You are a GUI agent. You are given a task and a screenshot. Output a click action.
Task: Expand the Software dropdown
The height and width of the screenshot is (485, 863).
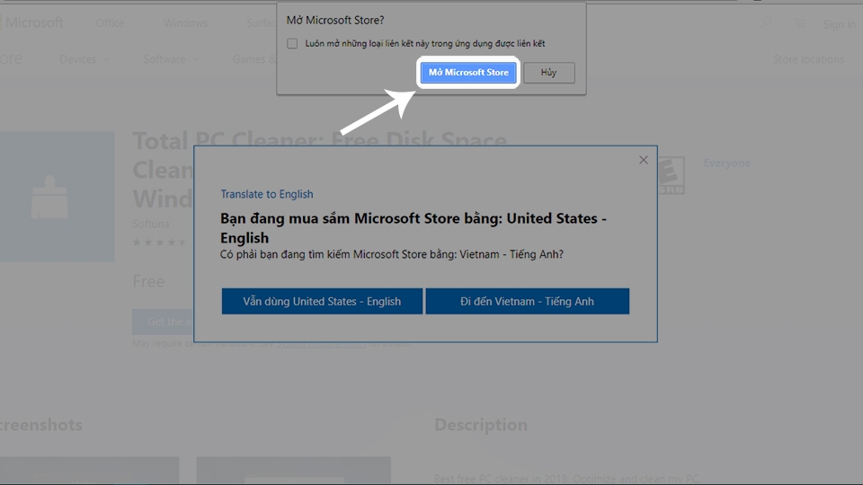(171, 59)
